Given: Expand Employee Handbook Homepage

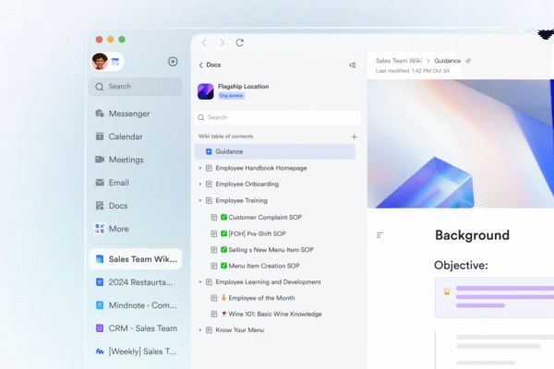Looking at the screenshot, I should pyautogui.click(x=200, y=168).
